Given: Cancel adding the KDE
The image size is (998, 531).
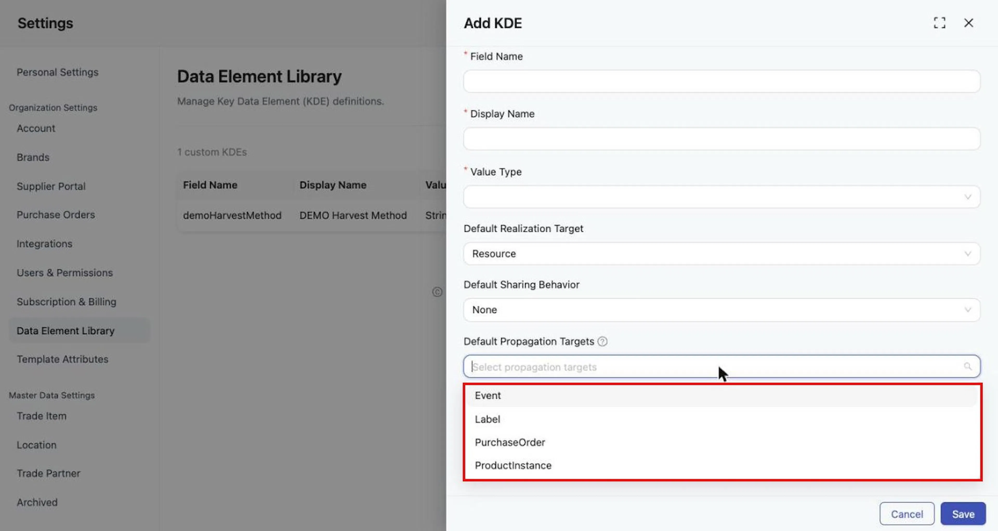Looking at the screenshot, I should (x=907, y=514).
